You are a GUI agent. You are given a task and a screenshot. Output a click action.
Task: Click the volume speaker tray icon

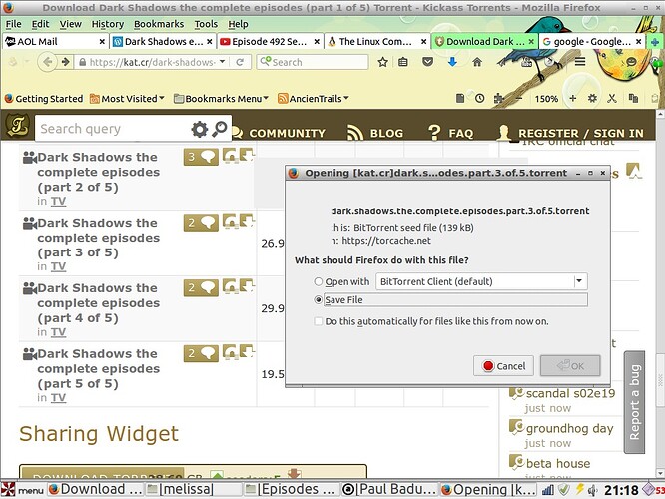[592, 490]
